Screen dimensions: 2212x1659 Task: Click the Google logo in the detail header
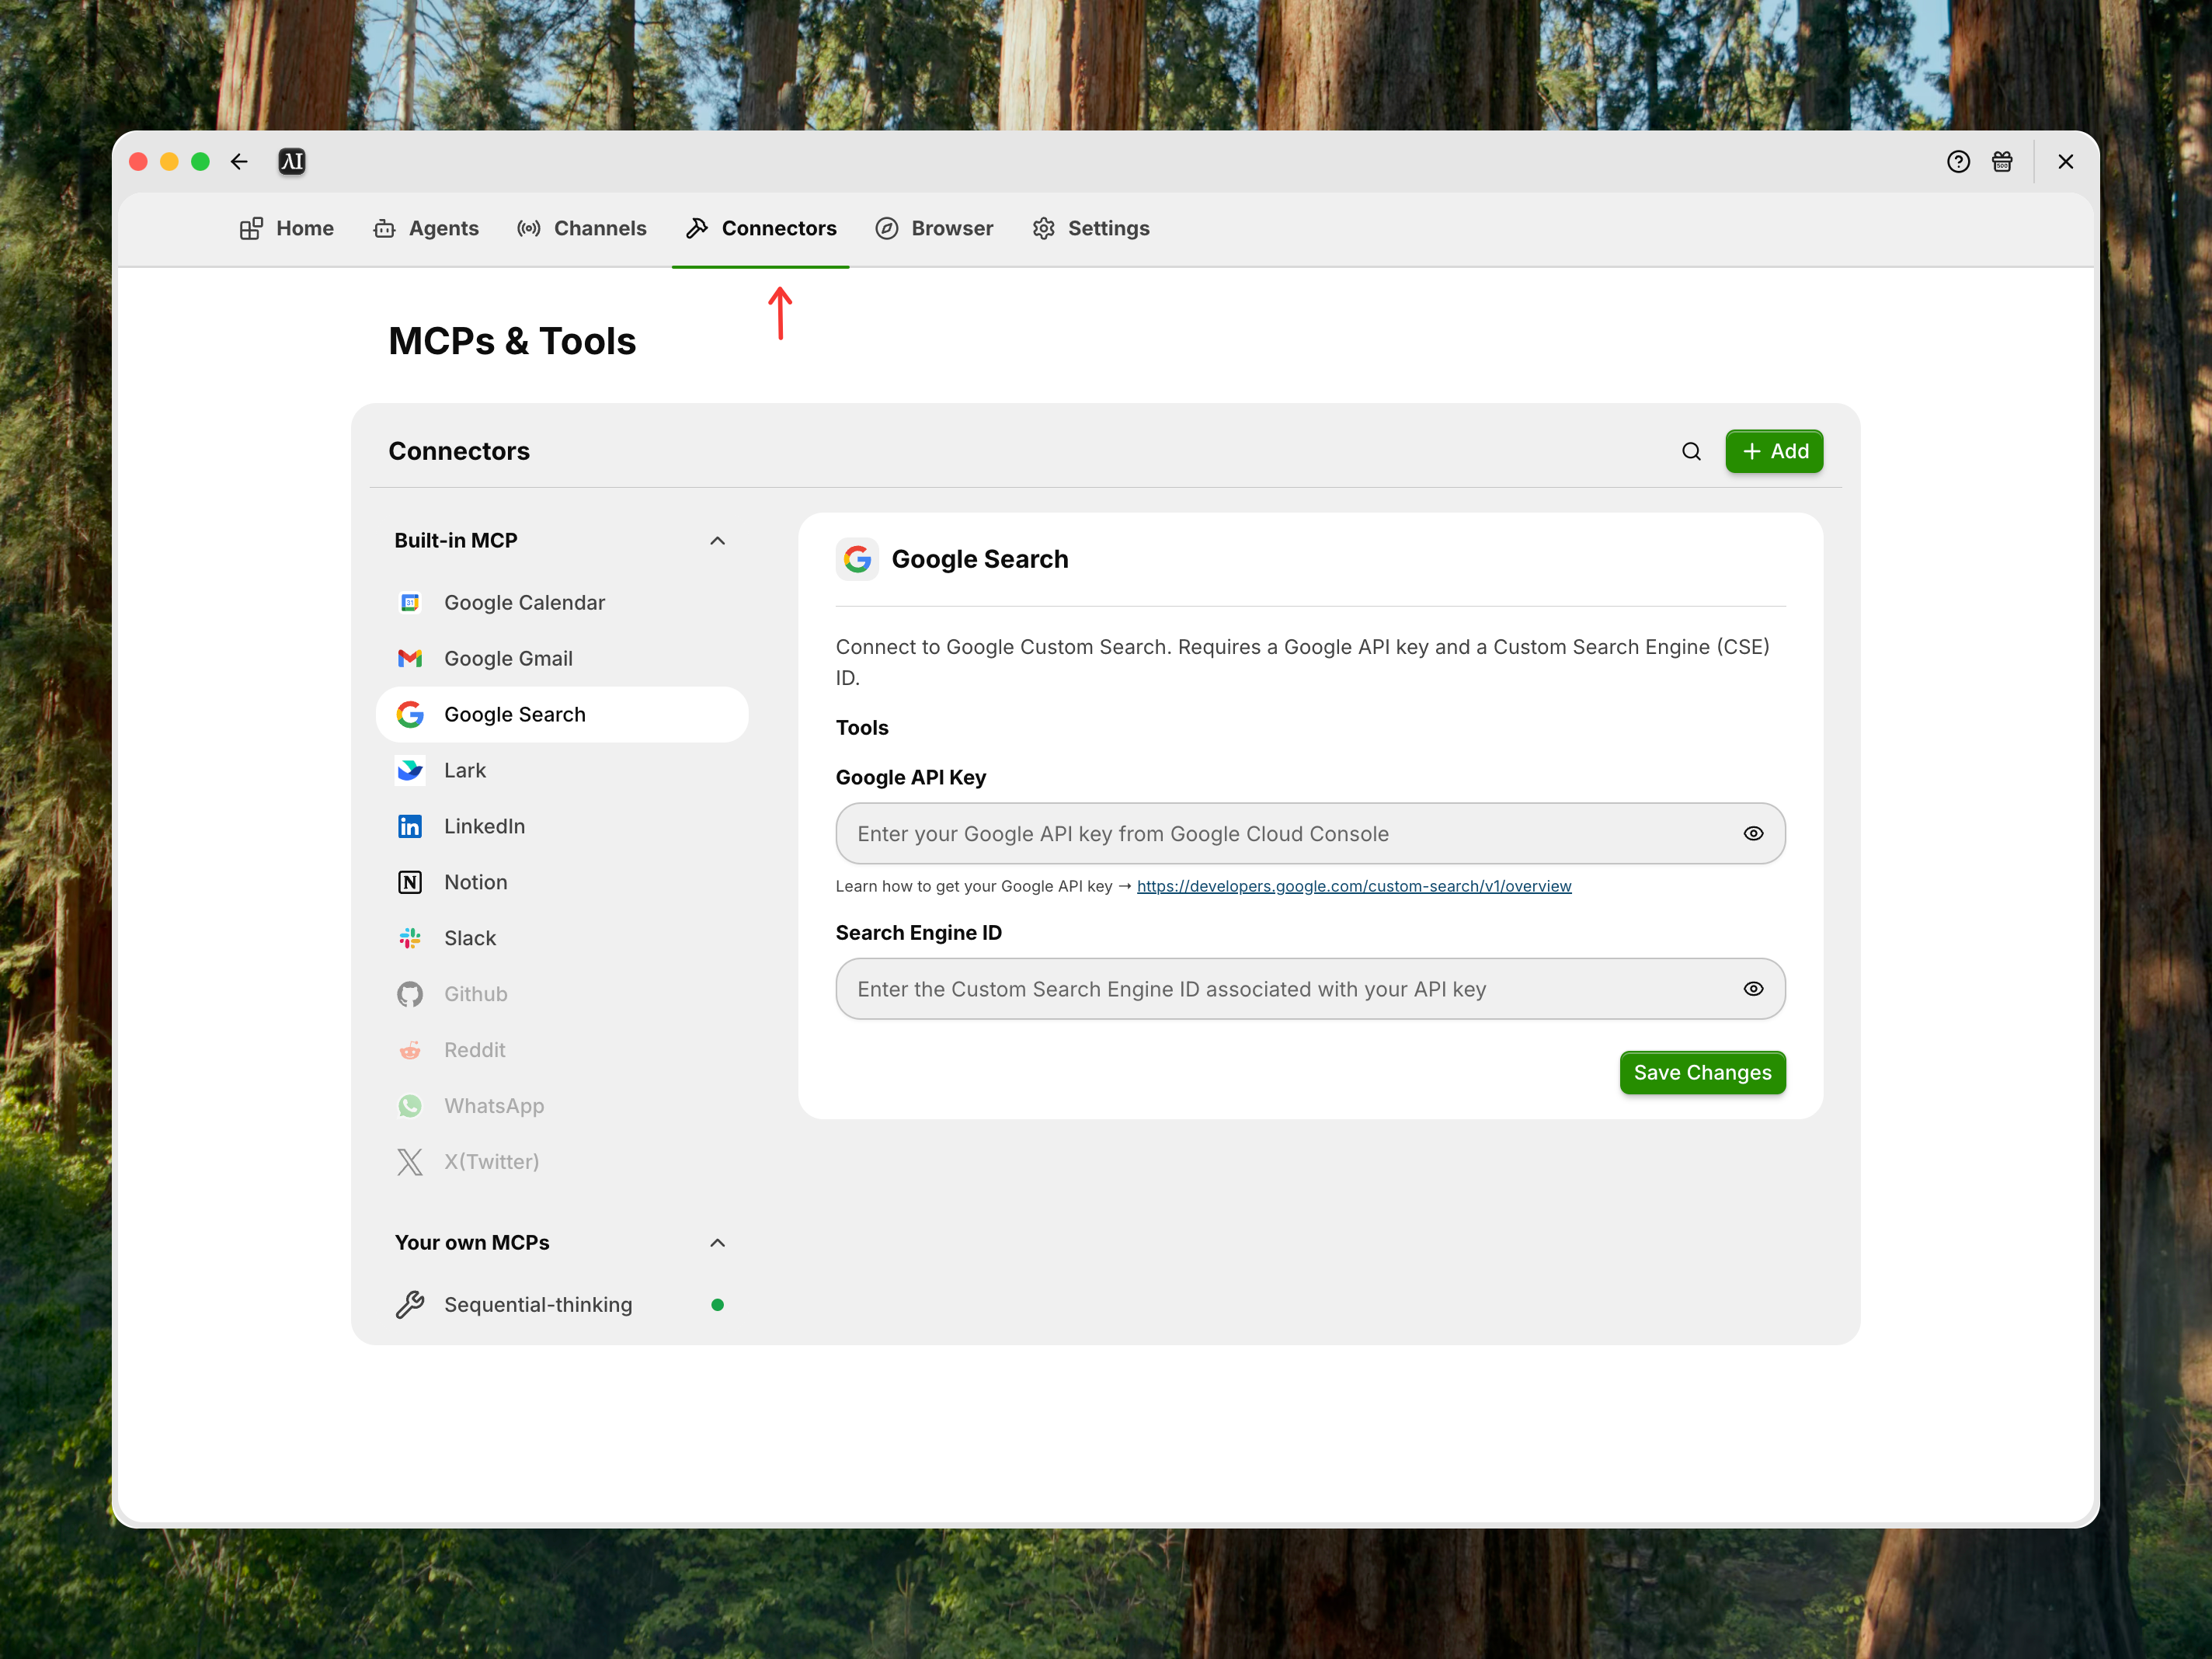(857, 560)
